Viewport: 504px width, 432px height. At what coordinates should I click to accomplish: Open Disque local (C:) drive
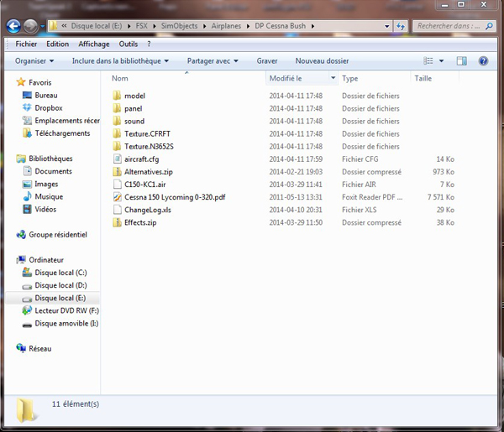click(x=60, y=273)
